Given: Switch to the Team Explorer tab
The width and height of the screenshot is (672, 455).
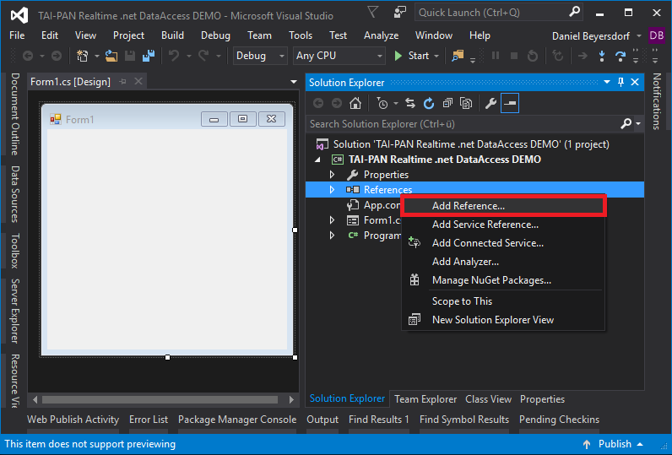Looking at the screenshot, I should pos(425,399).
